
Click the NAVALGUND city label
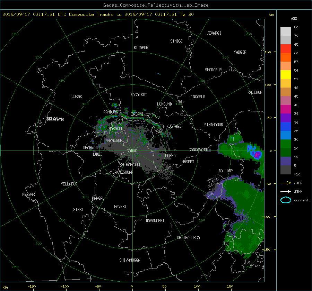coord(115,140)
